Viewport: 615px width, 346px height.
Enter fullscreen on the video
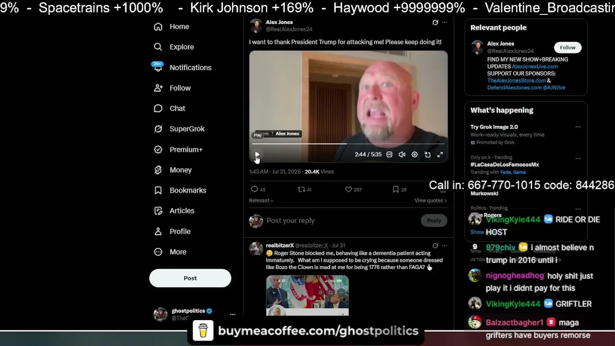(x=440, y=155)
